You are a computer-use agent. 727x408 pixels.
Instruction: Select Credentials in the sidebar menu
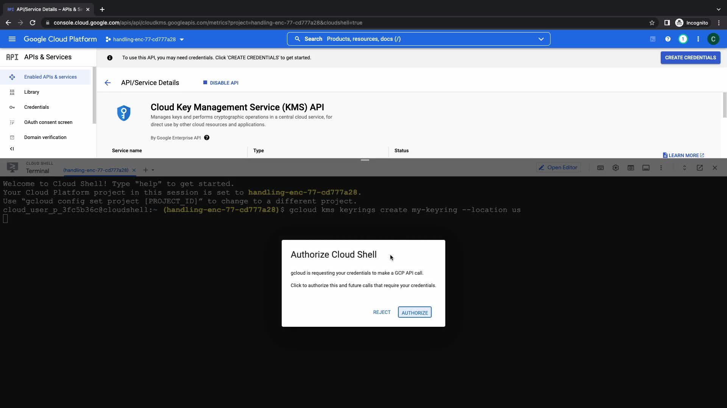click(36, 107)
